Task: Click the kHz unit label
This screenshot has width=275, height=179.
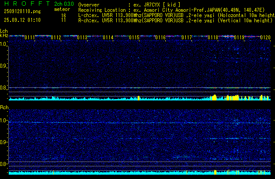Action: click(4, 35)
